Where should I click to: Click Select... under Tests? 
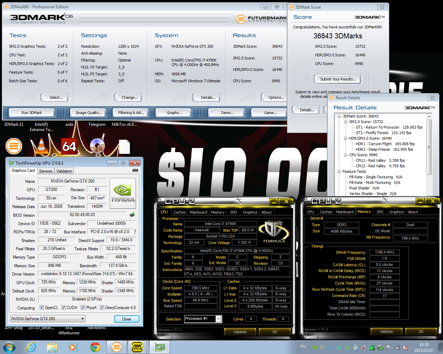pos(56,97)
